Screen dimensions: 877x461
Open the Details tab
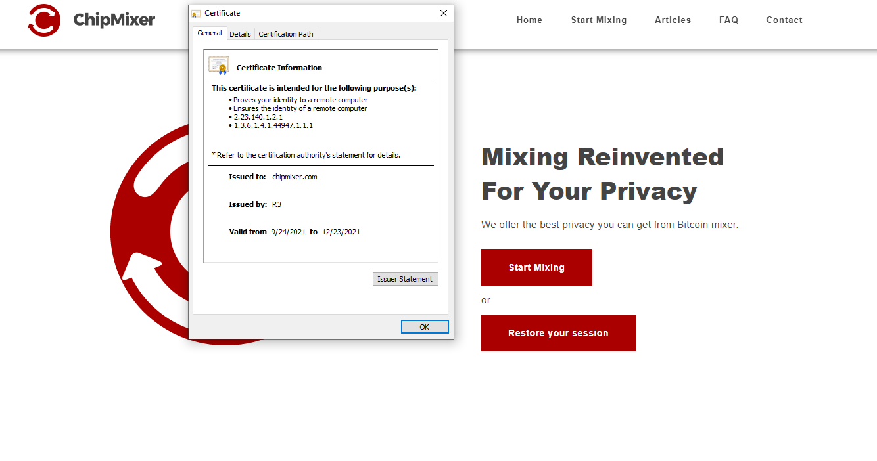point(240,34)
